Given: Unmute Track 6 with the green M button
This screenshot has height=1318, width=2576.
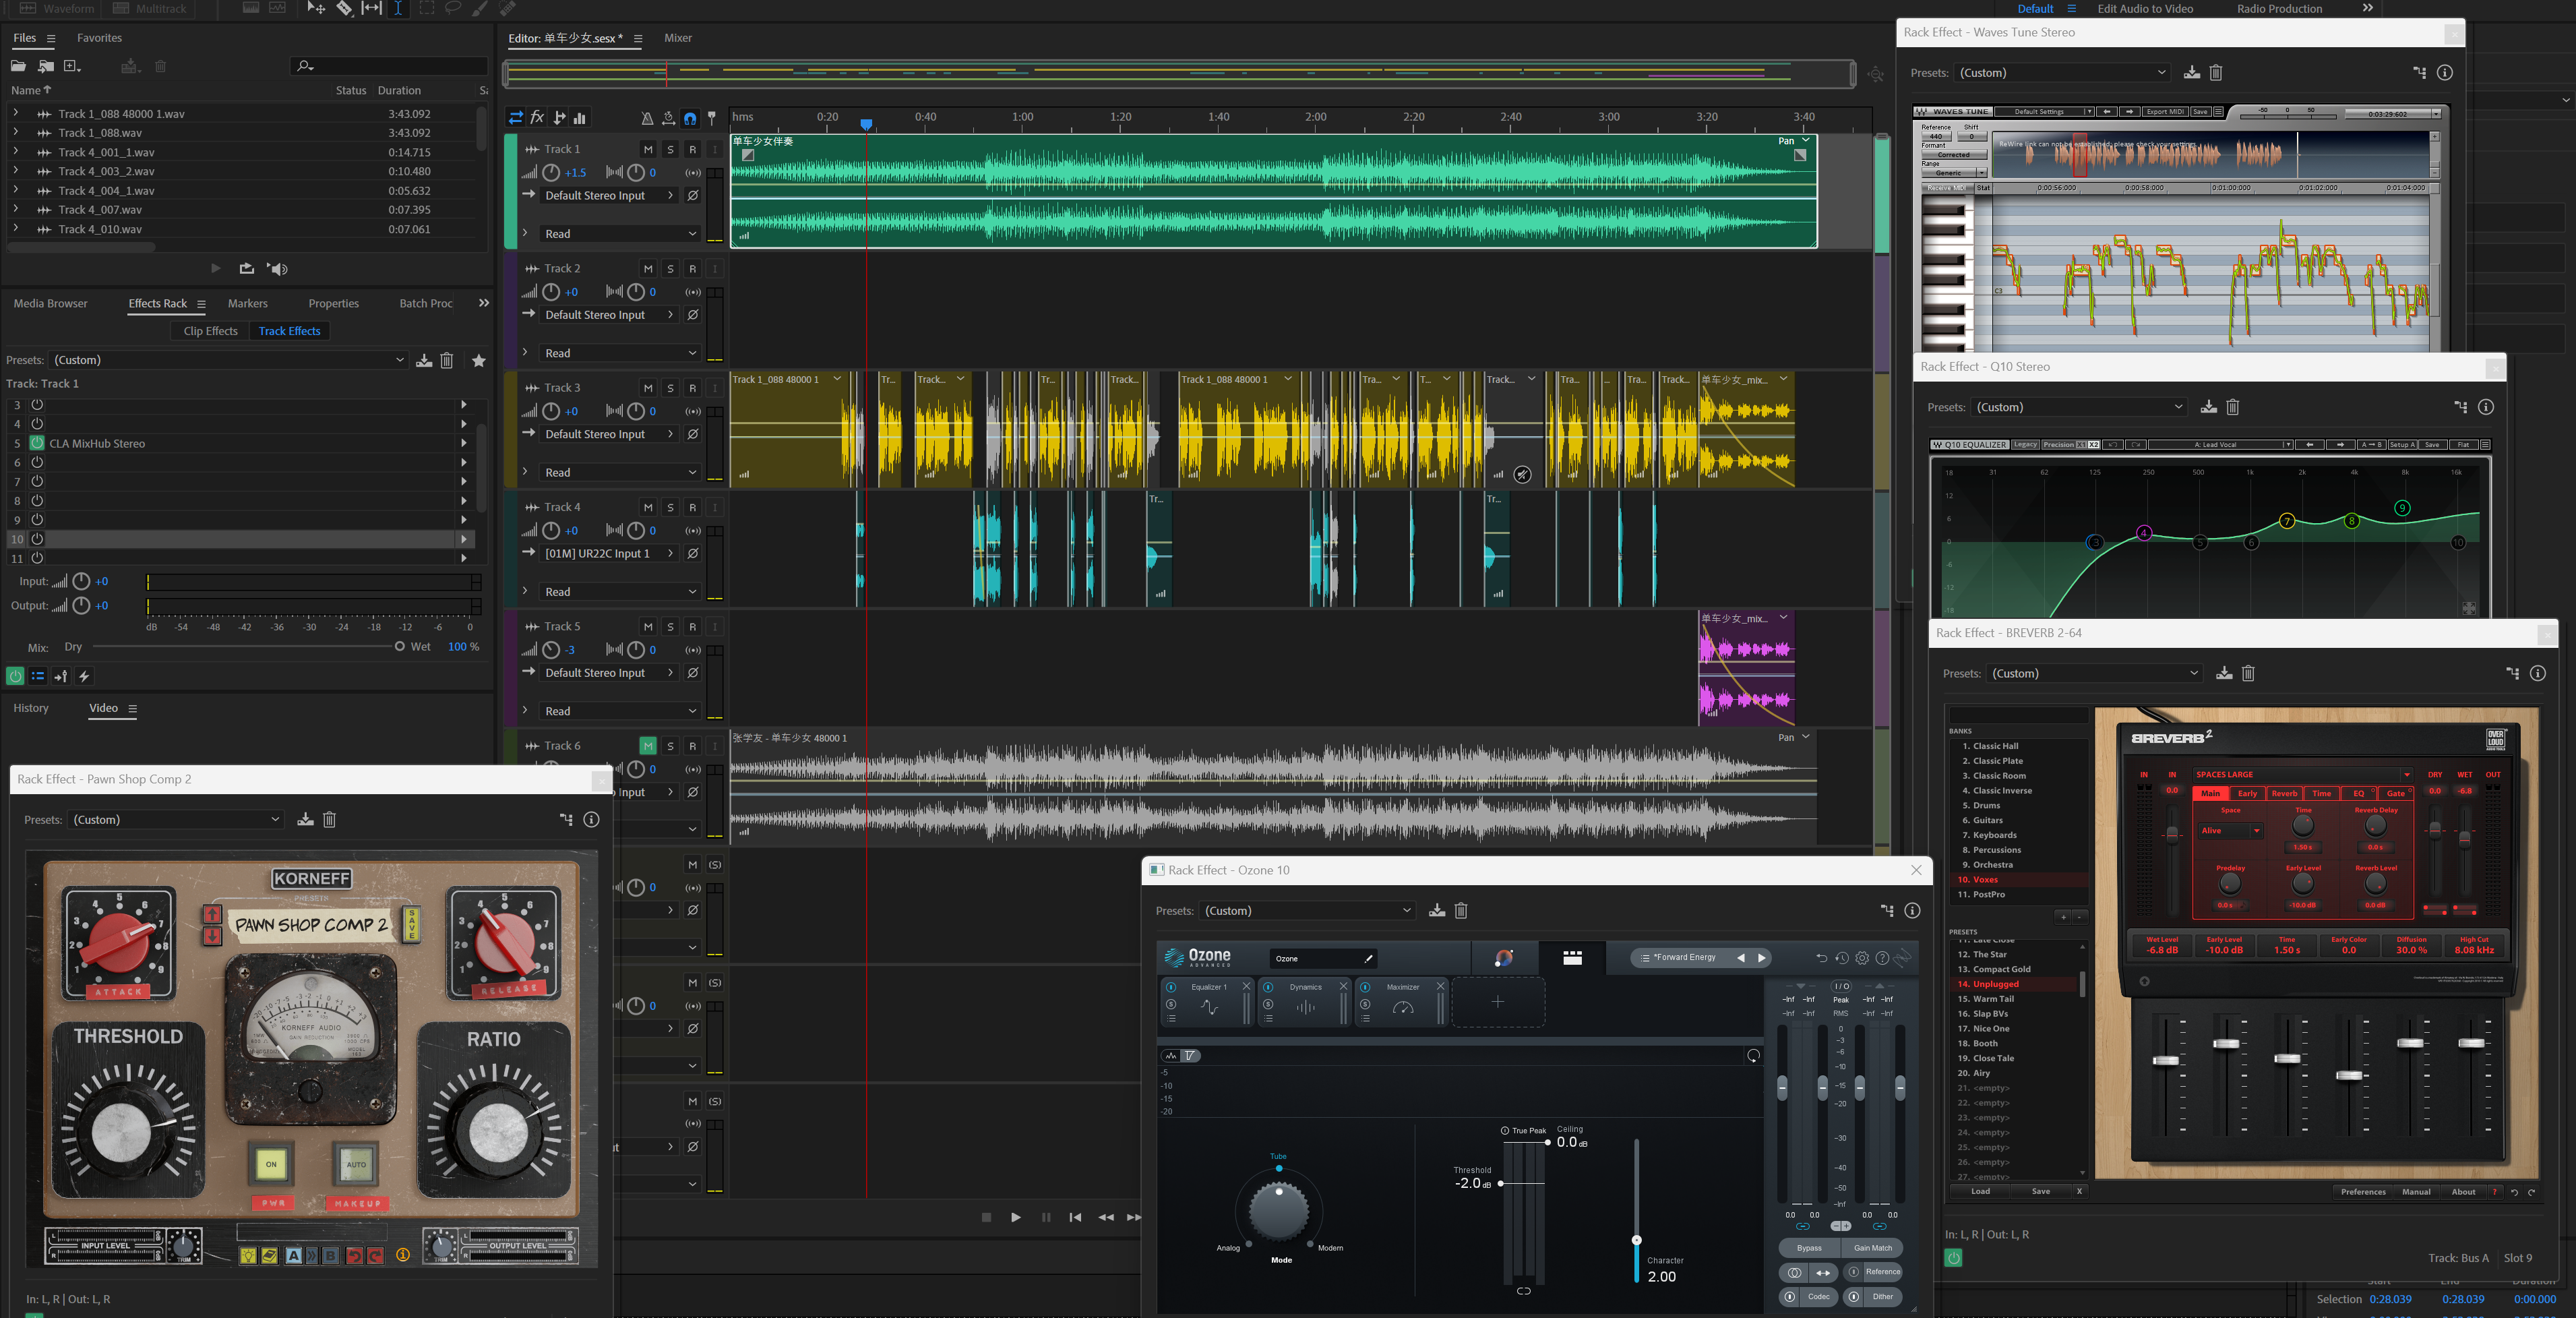Looking at the screenshot, I should [x=648, y=745].
